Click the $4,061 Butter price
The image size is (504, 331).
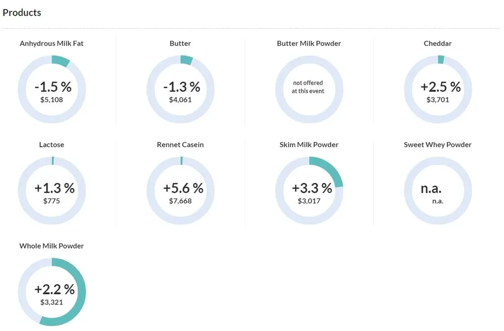coord(180,100)
